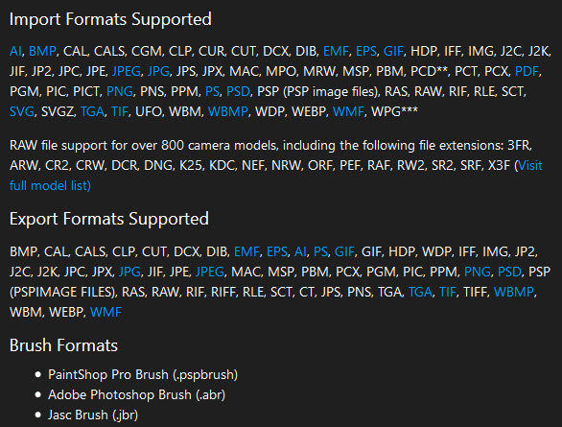This screenshot has width=562, height=427.
Task: Visit full model list link
Action: tap(275, 176)
